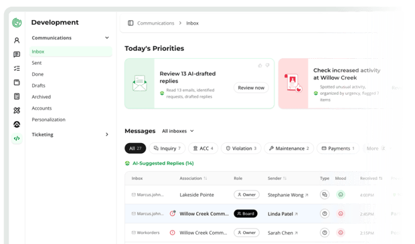Select the All 27 filter tab
The width and height of the screenshot is (415, 244).
135,148
